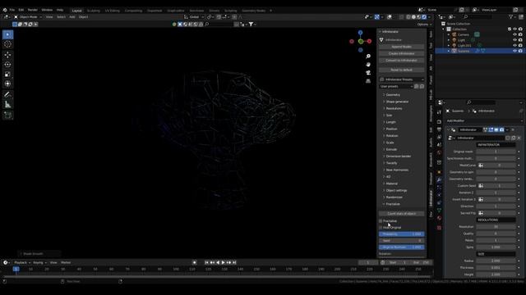The height and width of the screenshot is (295, 526).
Task: Play the animation forward
Action: pos(223,262)
